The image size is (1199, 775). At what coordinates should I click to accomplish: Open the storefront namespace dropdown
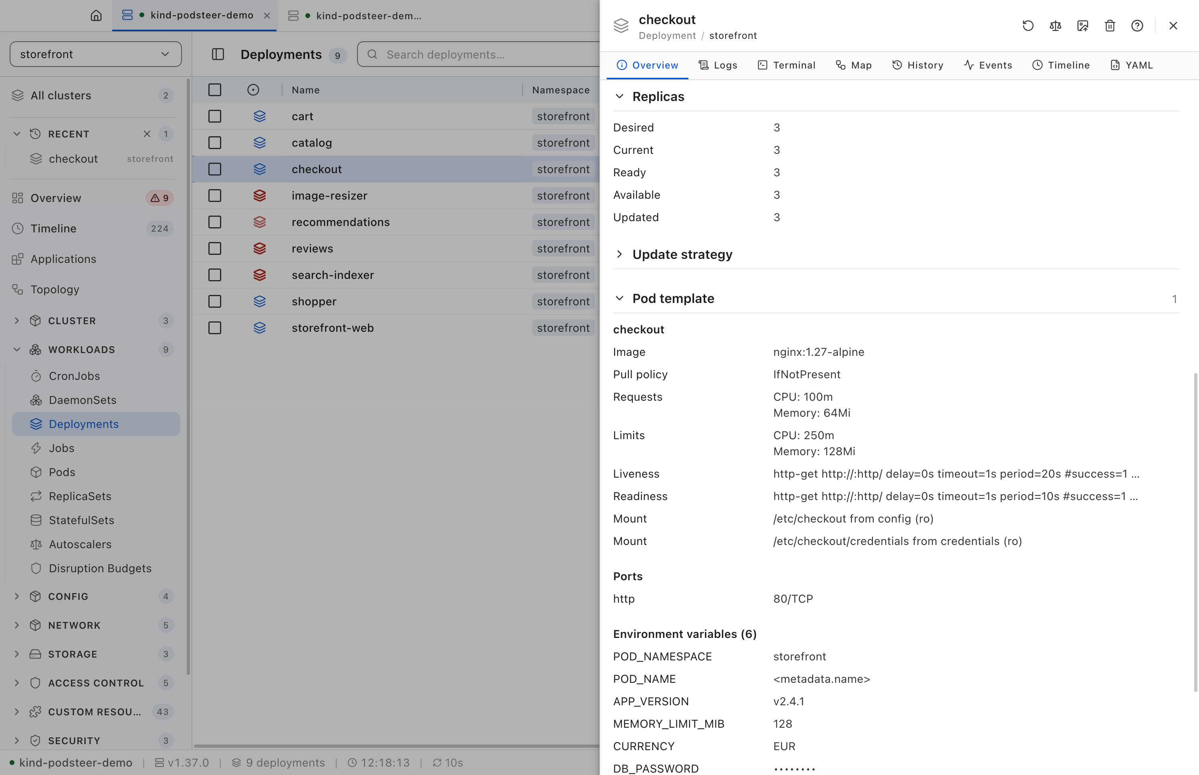tap(96, 54)
